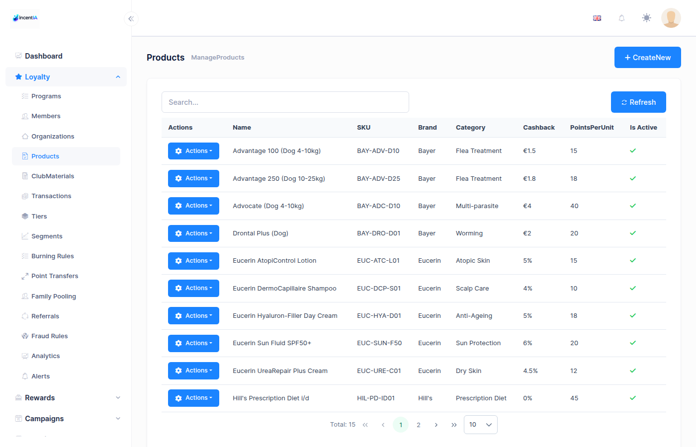The image size is (696, 447).
Task: Open Actions dropdown for Eucerin UreaRepair Plus Cream
Action: [x=193, y=371]
